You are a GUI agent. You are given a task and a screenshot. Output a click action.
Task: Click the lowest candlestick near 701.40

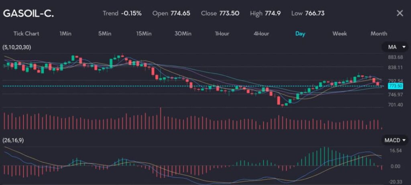(283, 105)
